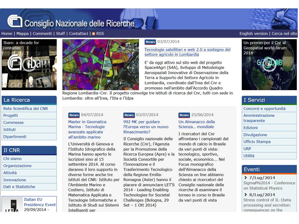The height and width of the screenshot is (224, 299).
Task: Open 992 M€ per guidare l'Europa article
Action: [x=146, y=127]
